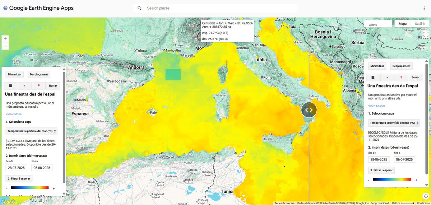Select rectangle draw tool in left panel

click(x=10, y=86)
